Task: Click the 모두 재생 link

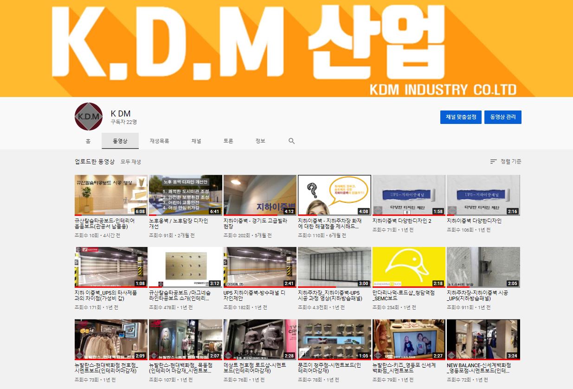Action: (x=131, y=162)
